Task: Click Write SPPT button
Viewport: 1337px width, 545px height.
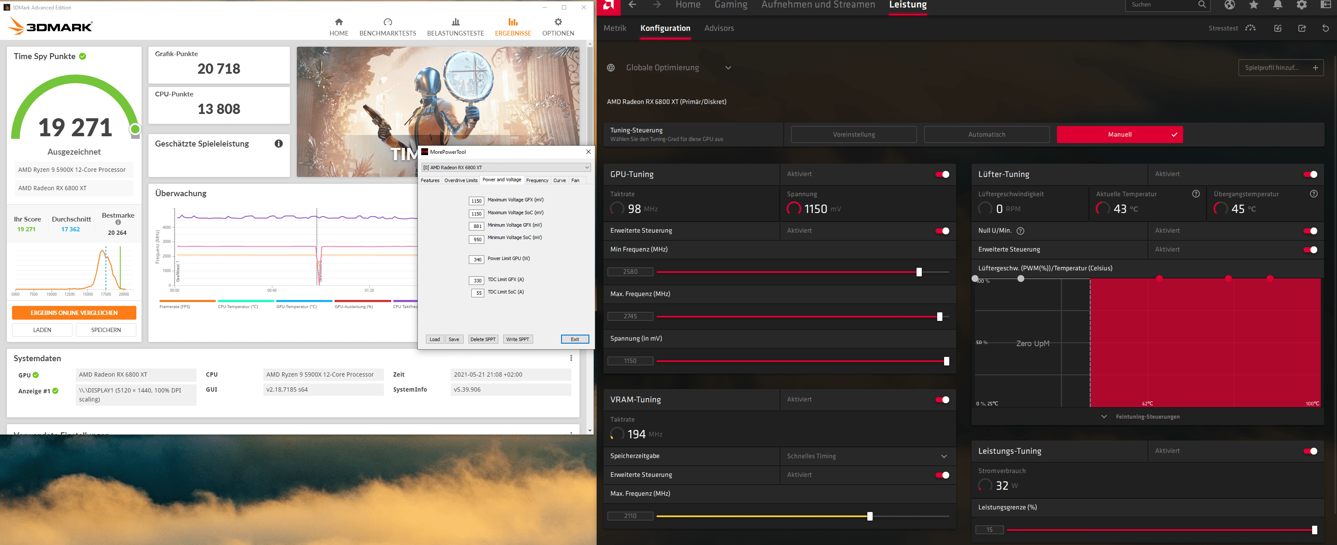Action: [517, 339]
